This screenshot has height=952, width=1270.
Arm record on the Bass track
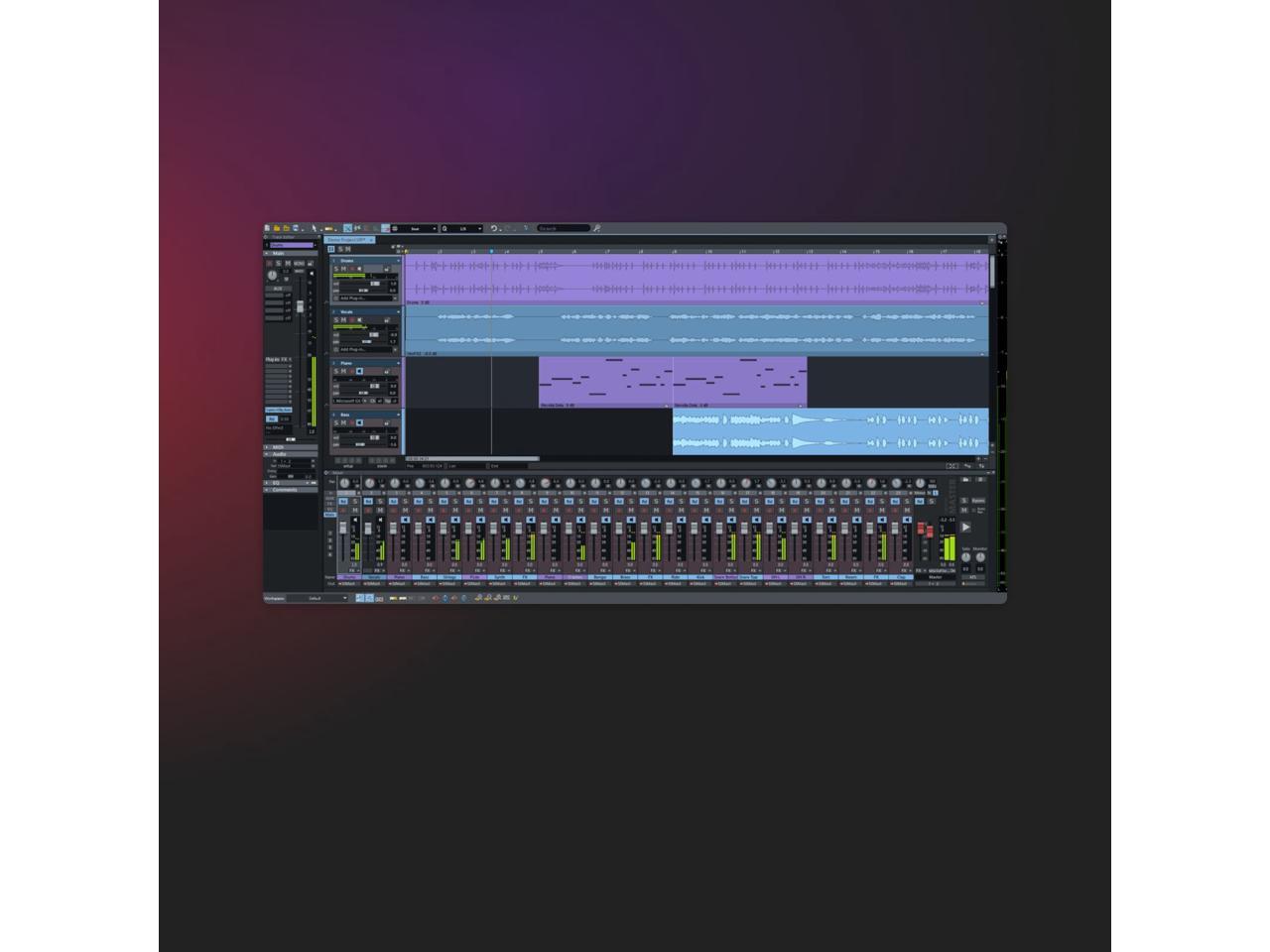click(x=351, y=422)
